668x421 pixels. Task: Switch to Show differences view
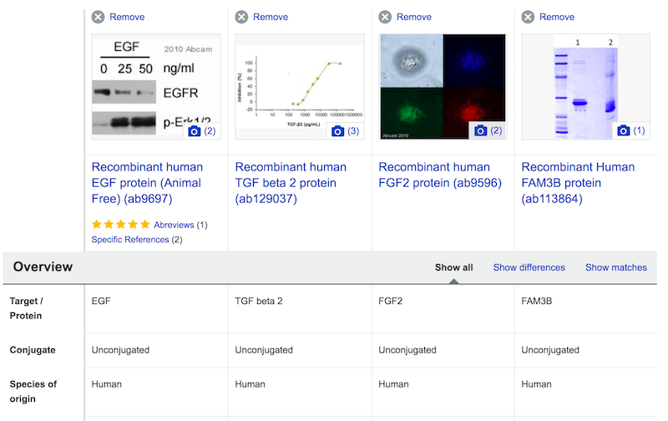tap(529, 267)
